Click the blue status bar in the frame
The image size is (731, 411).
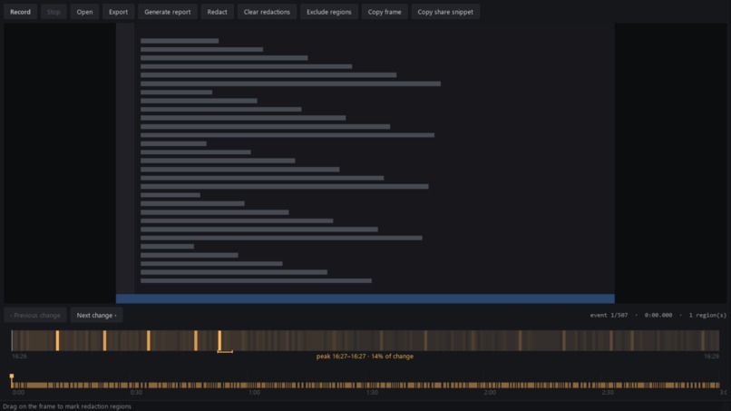point(365,299)
